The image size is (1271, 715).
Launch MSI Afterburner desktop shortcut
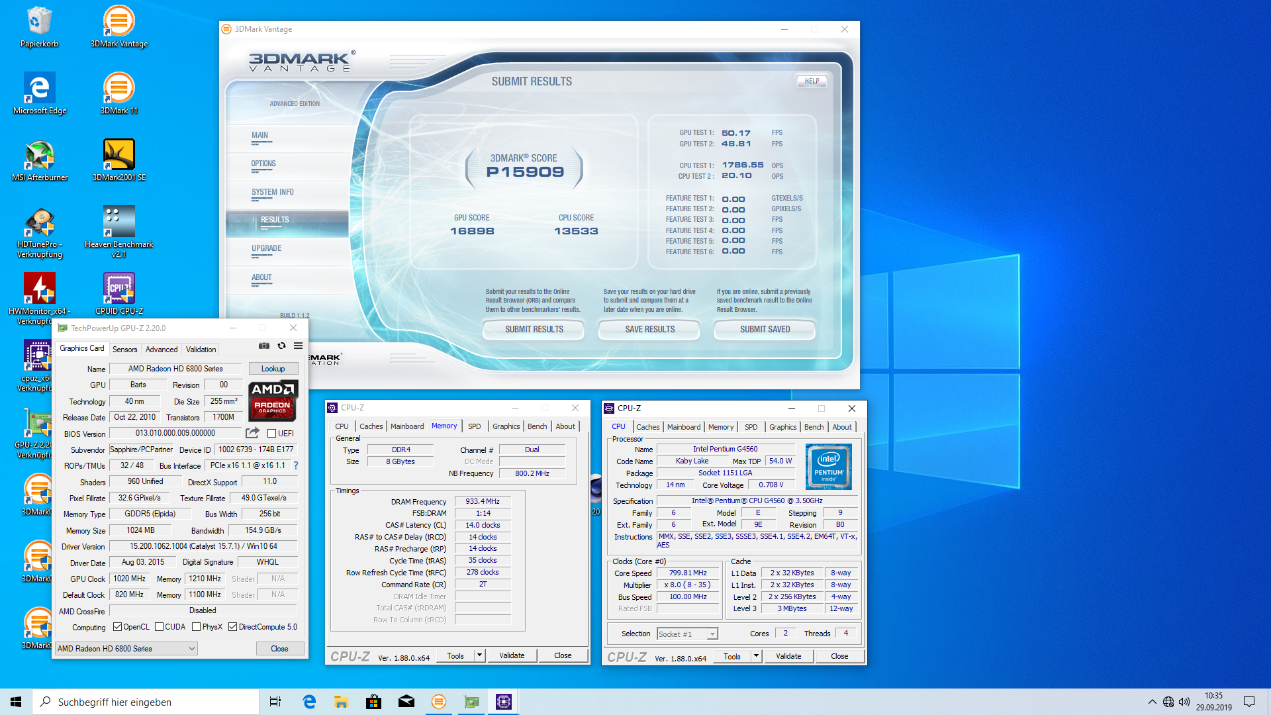[x=40, y=161]
